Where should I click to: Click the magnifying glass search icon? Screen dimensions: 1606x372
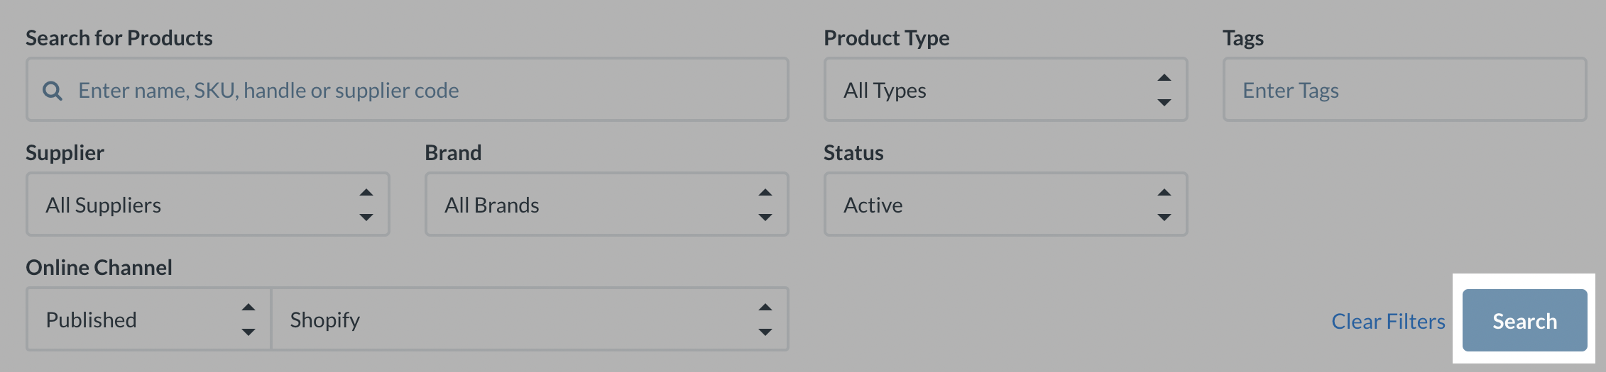[53, 91]
